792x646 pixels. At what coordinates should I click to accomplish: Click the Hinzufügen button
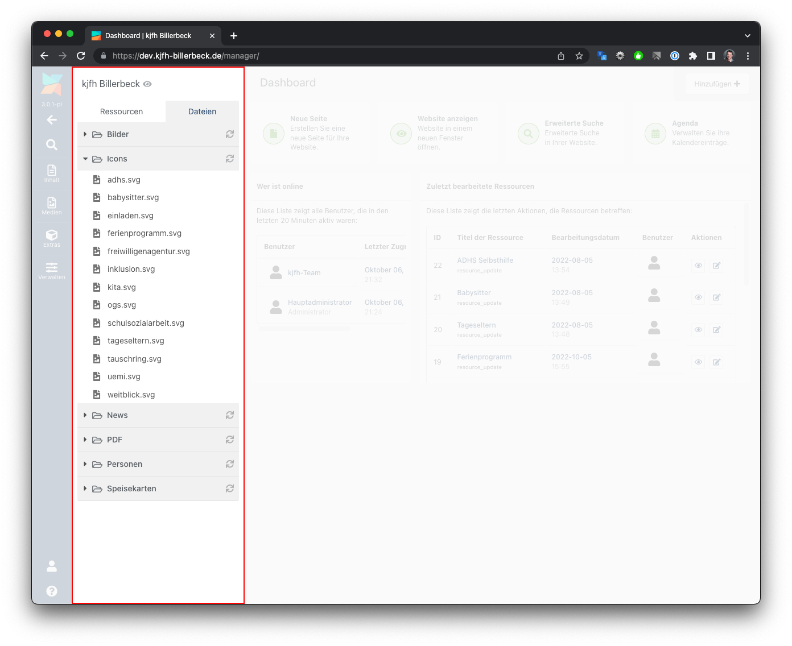point(717,84)
